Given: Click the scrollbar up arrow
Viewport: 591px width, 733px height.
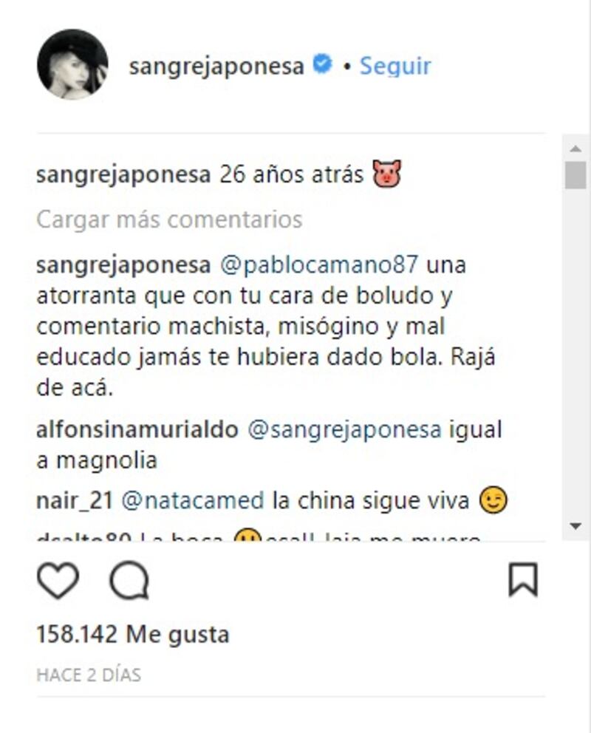Looking at the screenshot, I should pyautogui.click(x=575, y=149).
